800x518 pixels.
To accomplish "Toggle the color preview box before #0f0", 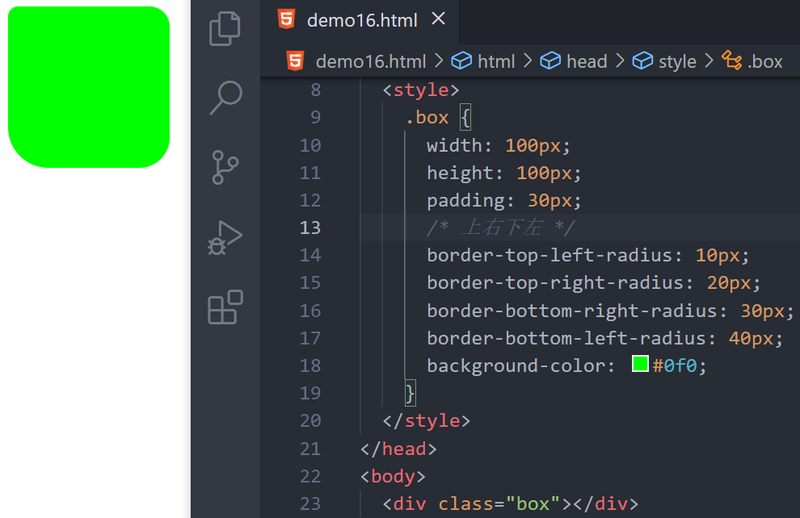I will (x=639, y=364).
